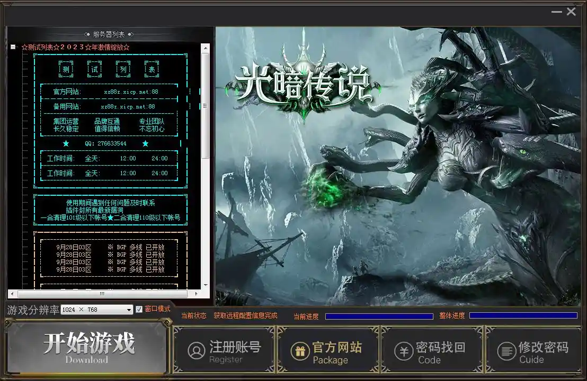587x381 pixels.
Task: Click the 修改密码 Cuide button
Action: tap(534, 350)
